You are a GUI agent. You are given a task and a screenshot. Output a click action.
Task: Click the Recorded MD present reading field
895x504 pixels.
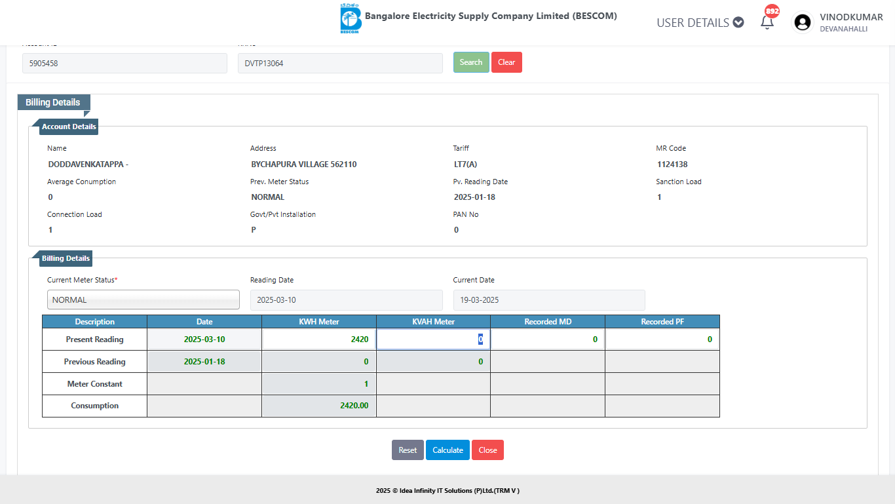[548, 339]
